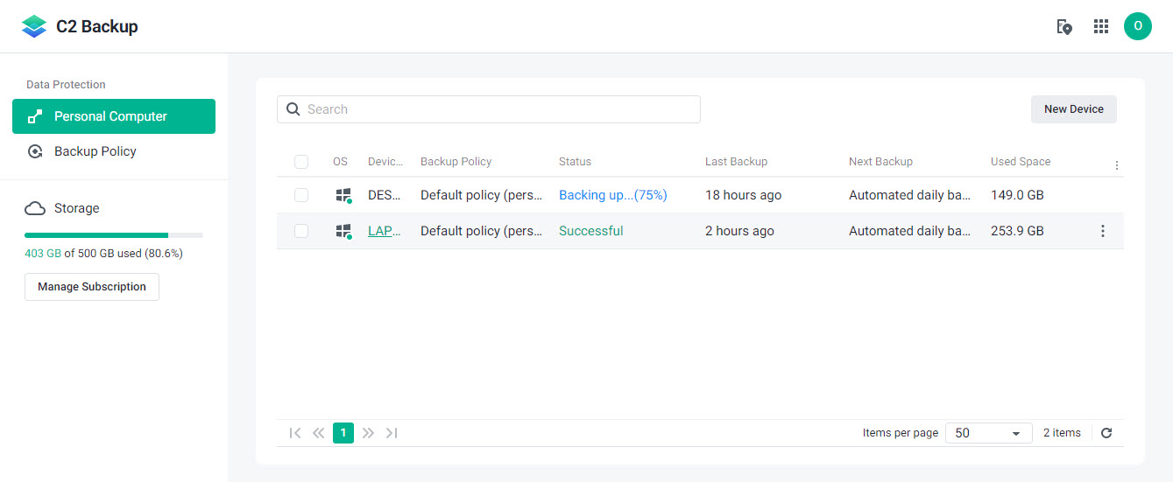Open the column options menu in table header

(x=1116, y=165)
